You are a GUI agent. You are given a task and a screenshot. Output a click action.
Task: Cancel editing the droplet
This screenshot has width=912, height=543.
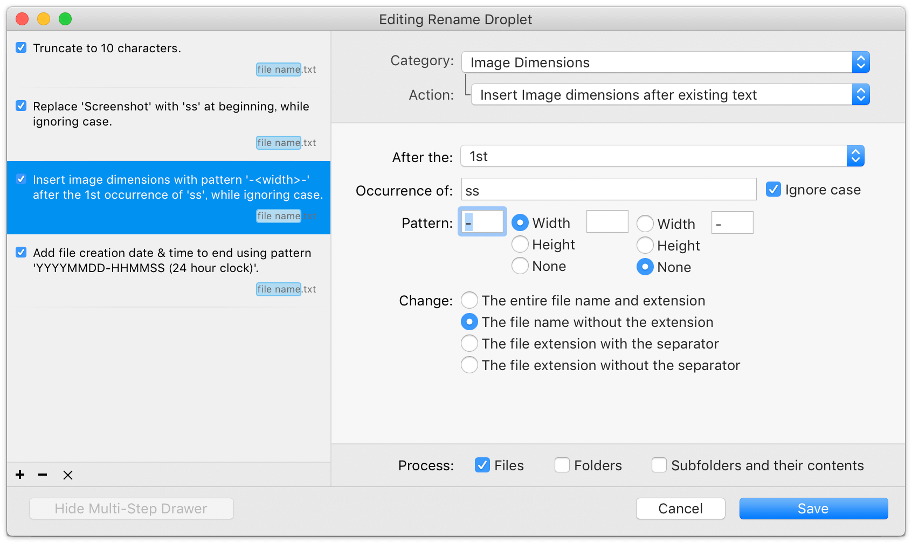[x=680, y=509]
